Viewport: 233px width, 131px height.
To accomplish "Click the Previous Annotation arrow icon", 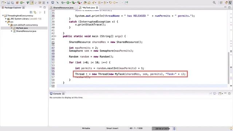I will coord(105,3).
